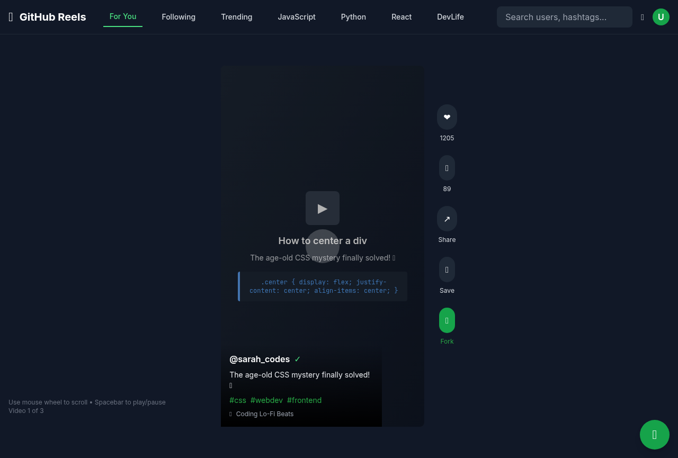Open @sarah_codes profile
The width and height of the screenshot is (678, 458).
coord(260,359)
